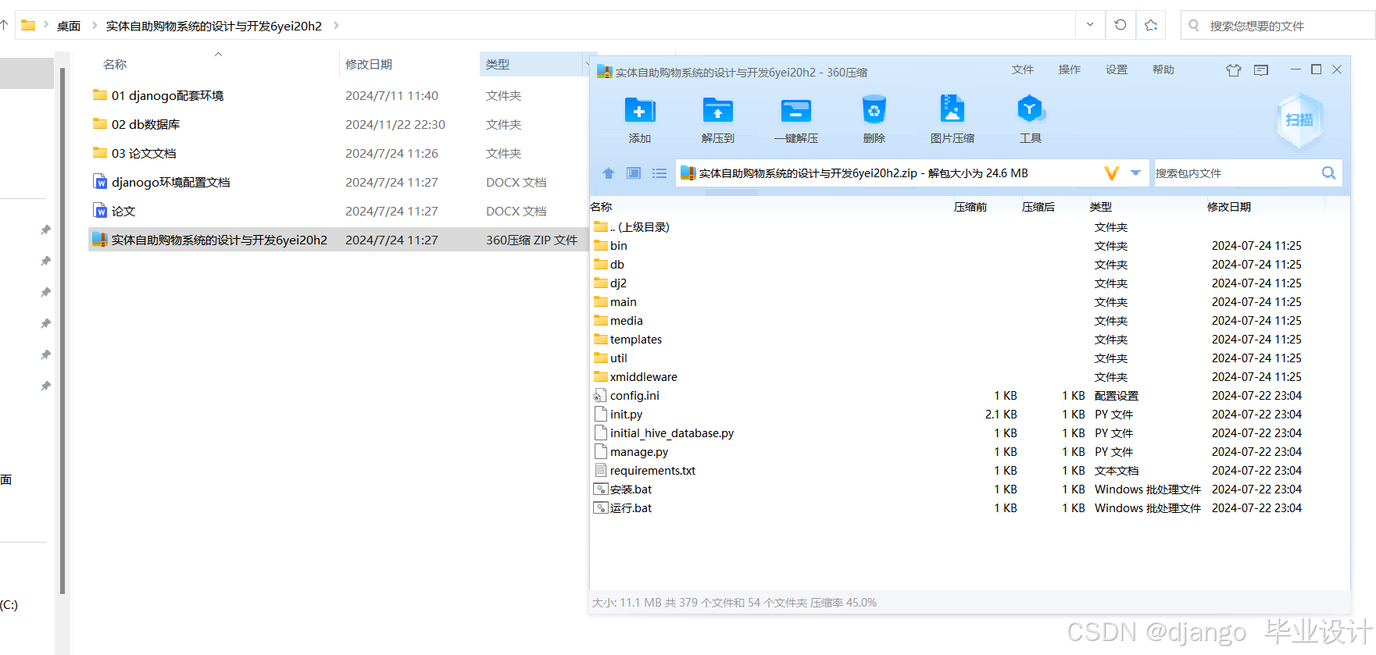Screen dimensions: 1376x655
Task: Select the 论文 Word document icon
Action: coord(100,211)
